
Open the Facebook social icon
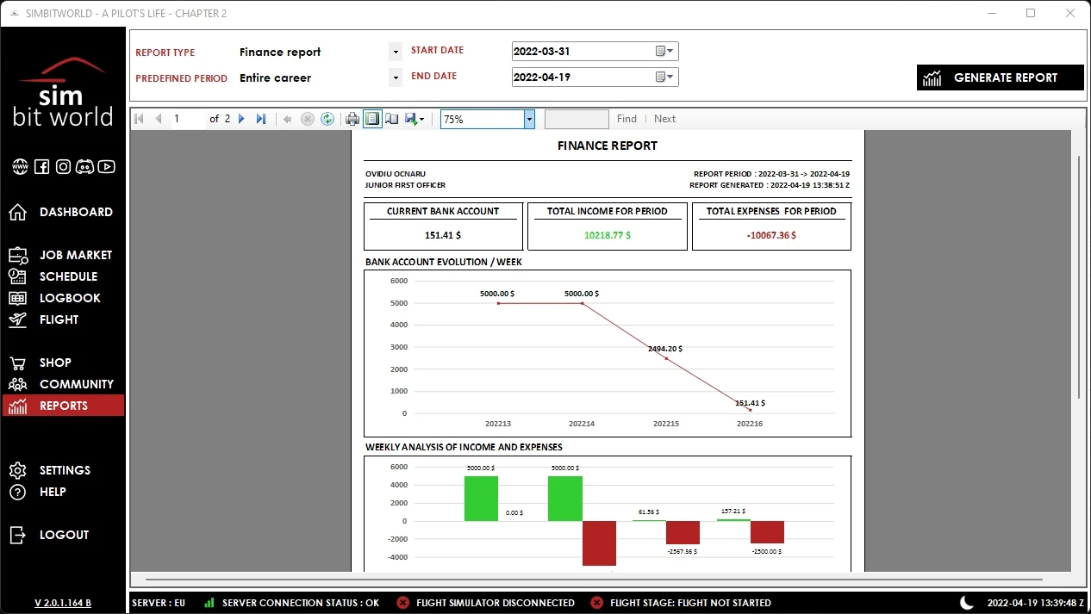tap(41, 167)
